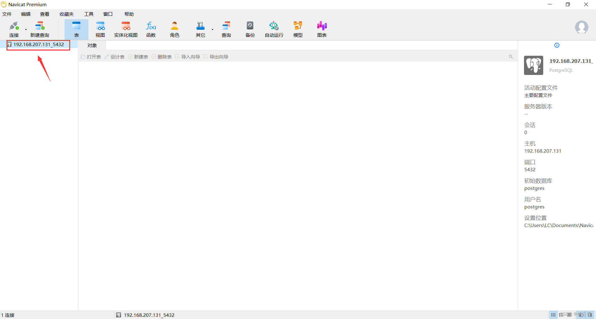
Task: Open the 编辑 menu
Action: [x=26, y=14]
